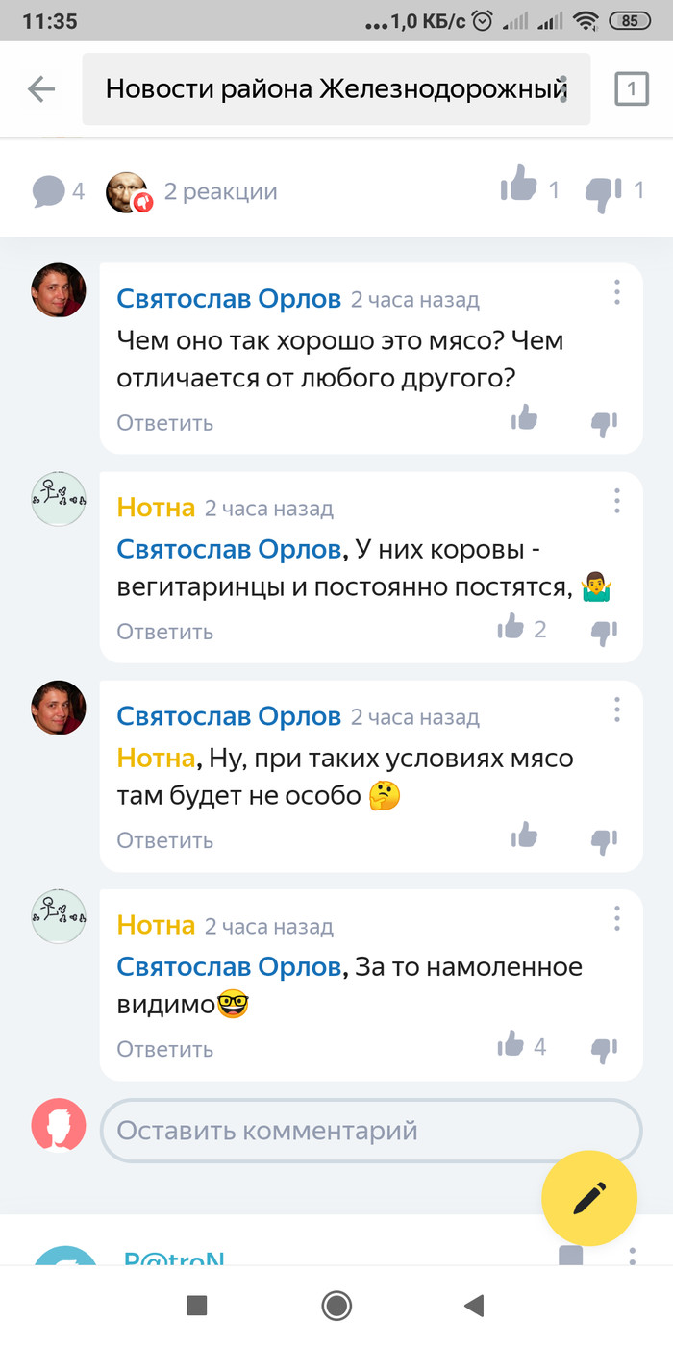
Task: Reply to the first comment via Ответить
Action: 164,423
